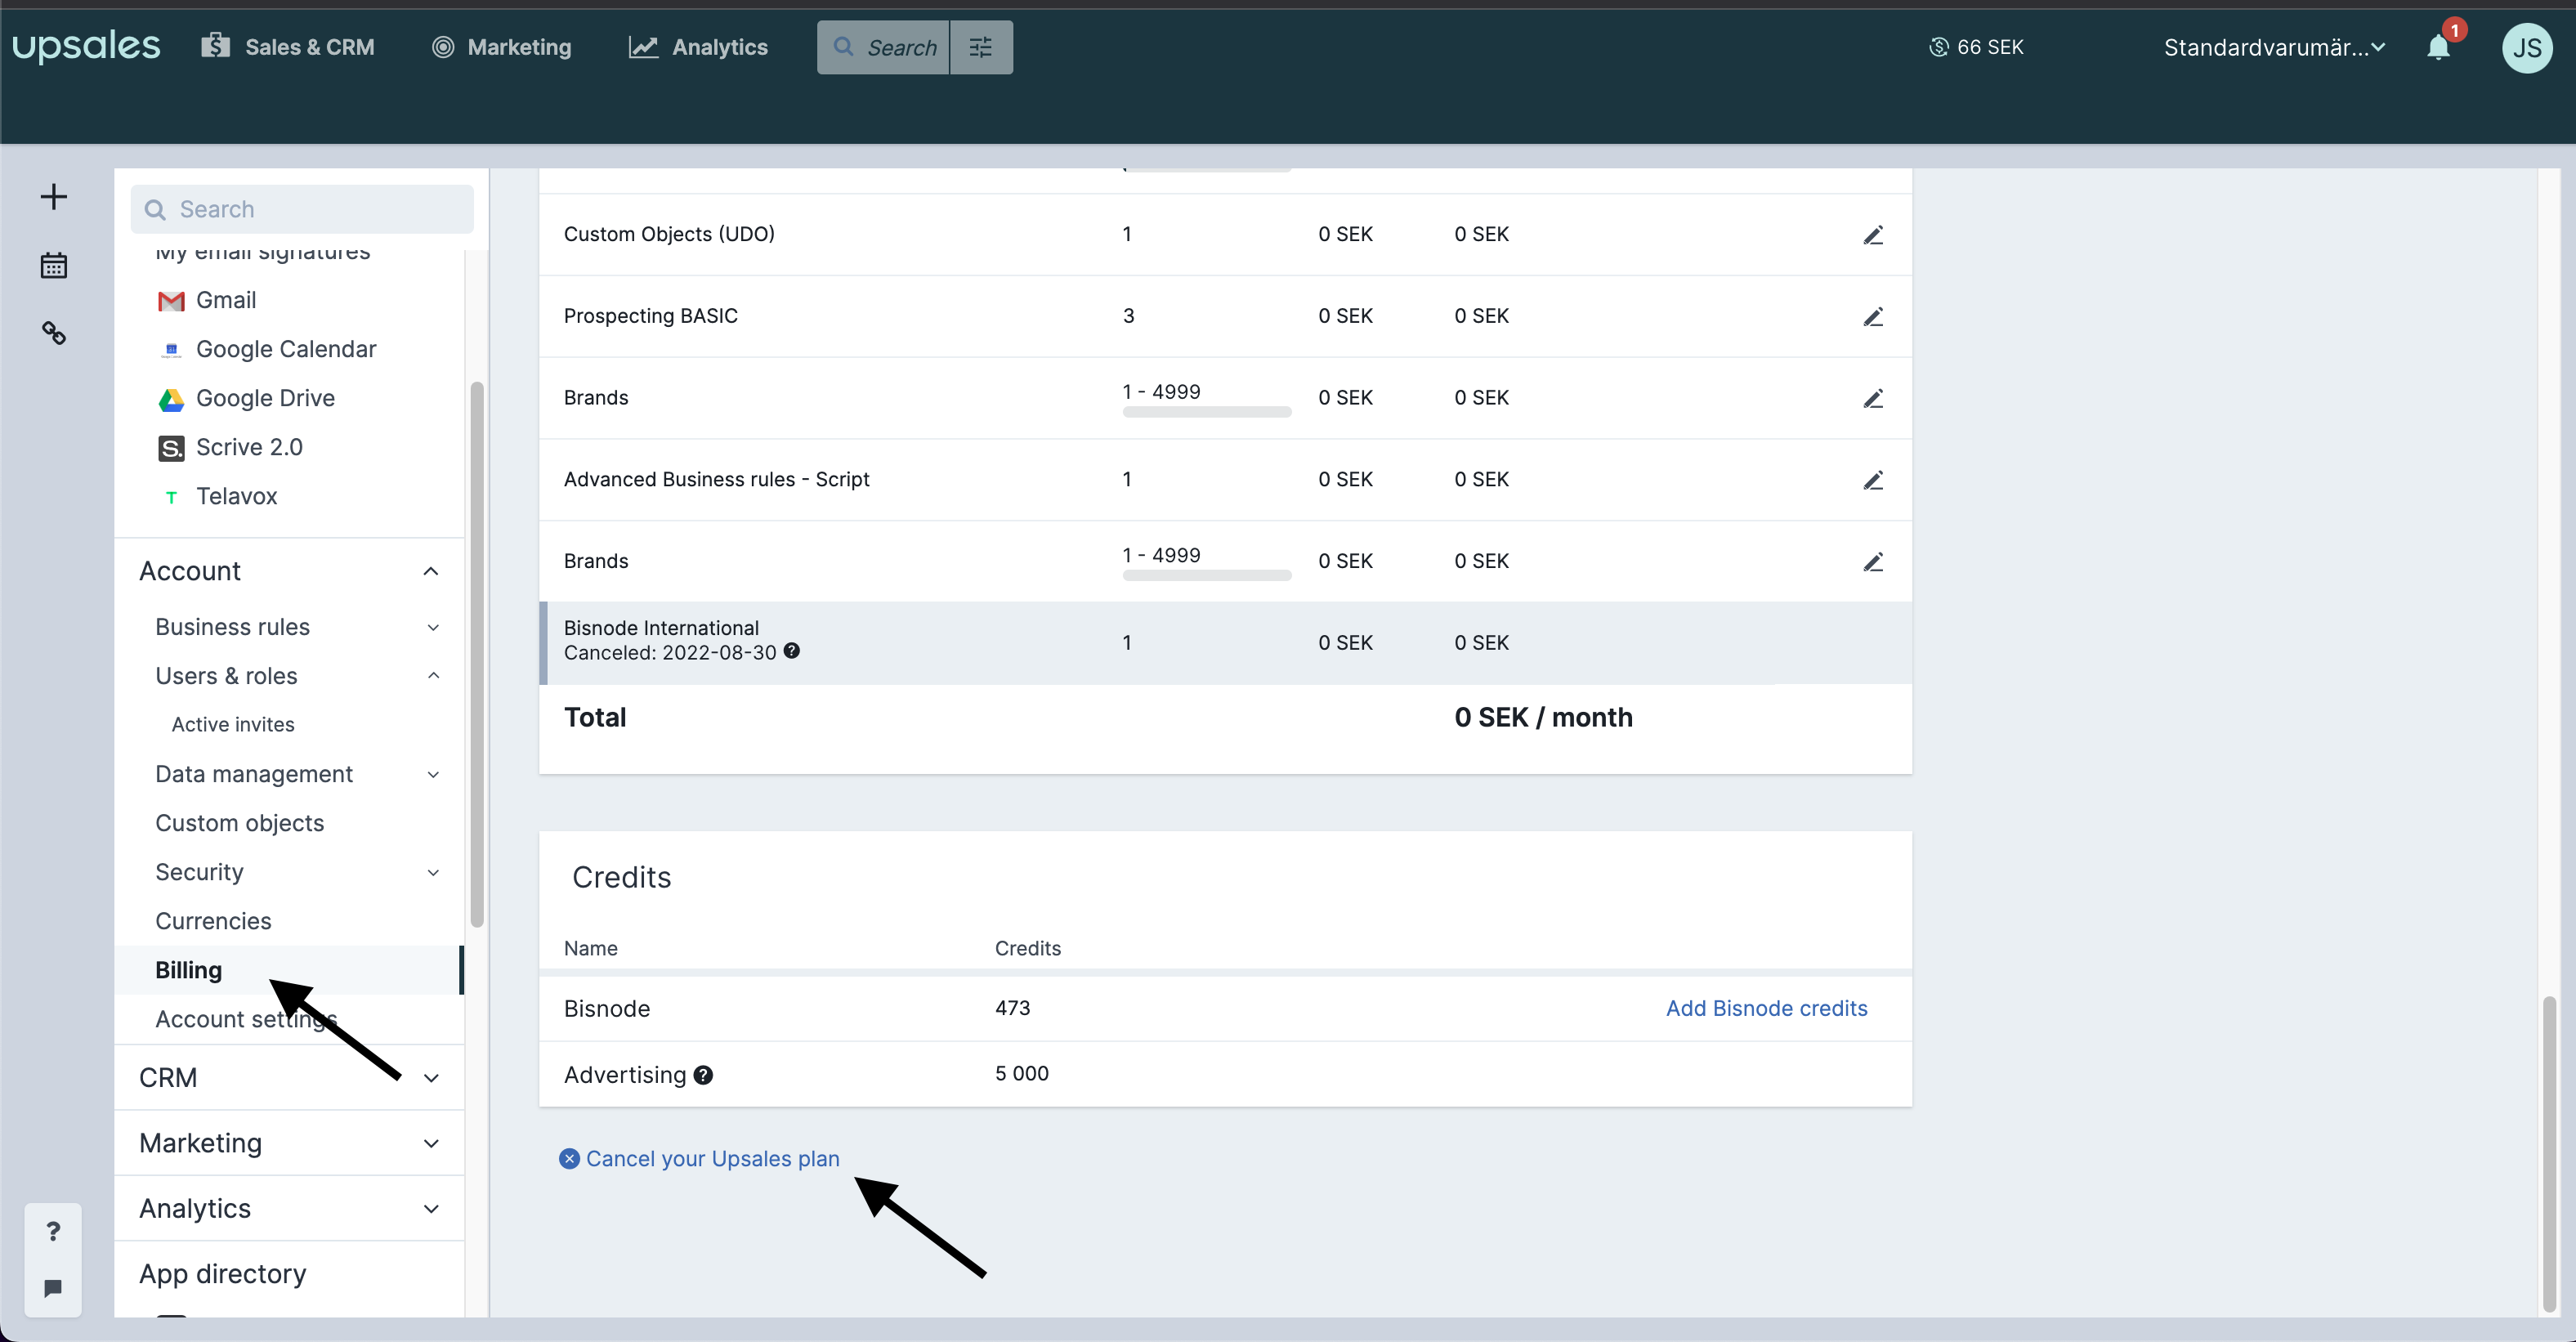Open the Standardvarumär... account dropdown

click(x=2275, y=47)
